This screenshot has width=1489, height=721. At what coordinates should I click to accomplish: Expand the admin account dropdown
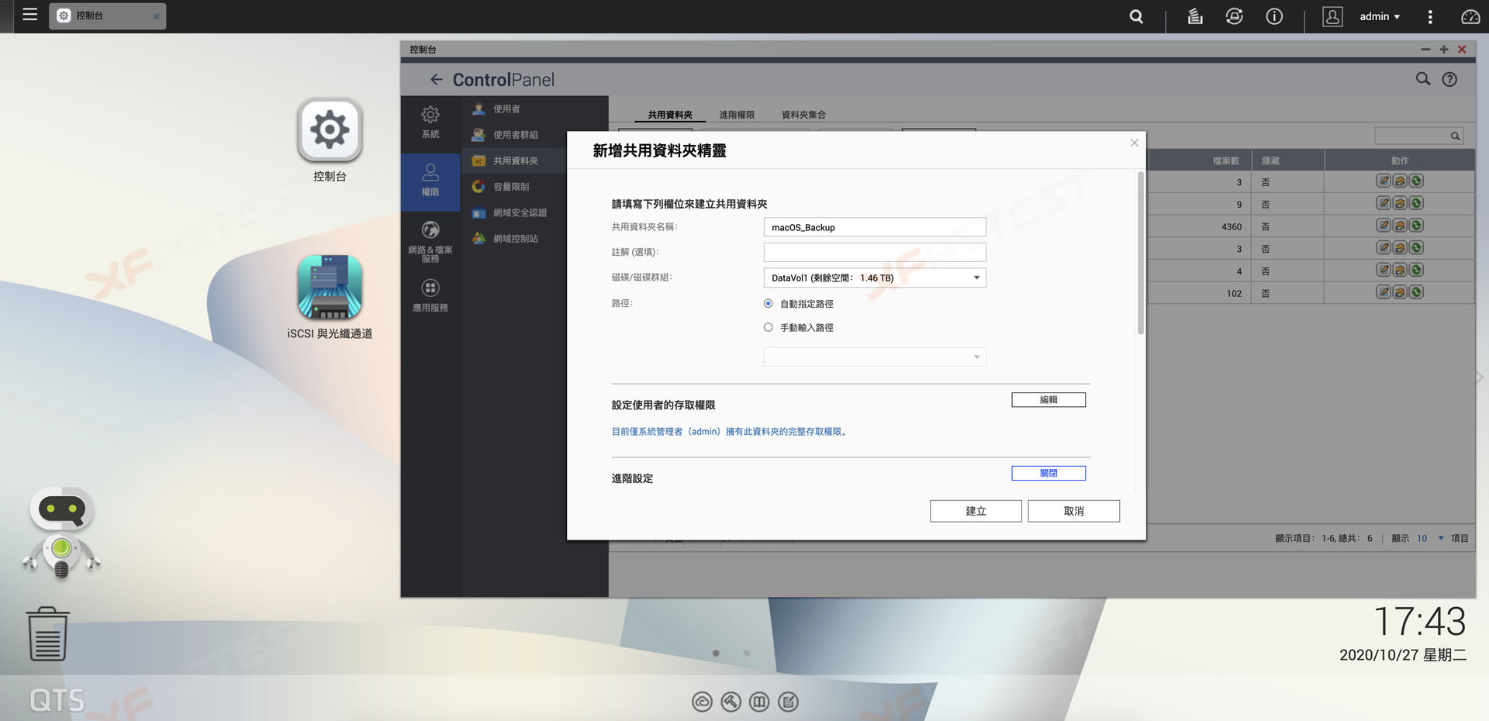coord(1380,16)
